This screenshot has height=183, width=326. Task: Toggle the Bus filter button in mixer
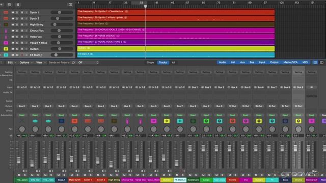pos(252,62)
